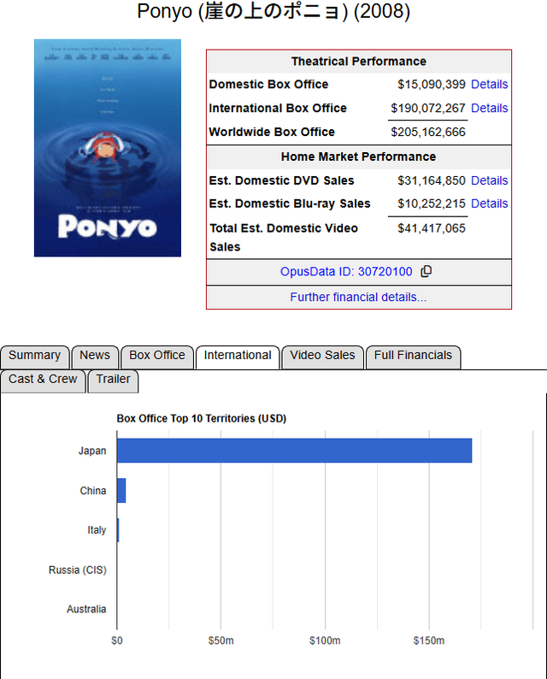Click the China bar in the chart
The height and width of the screenshot is (679, 547).
click(121, 491)
